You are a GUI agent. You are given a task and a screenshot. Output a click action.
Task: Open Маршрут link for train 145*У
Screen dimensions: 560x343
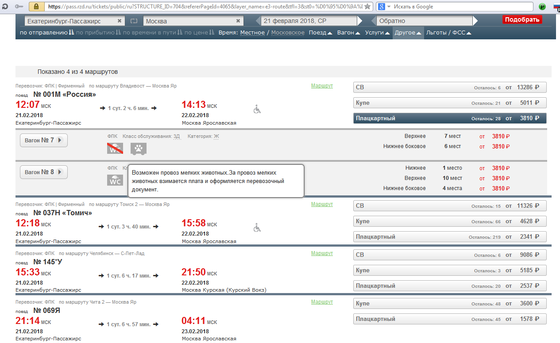(x=322, y=253)
